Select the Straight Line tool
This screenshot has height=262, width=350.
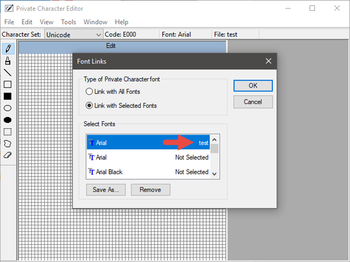click(x=8, y=72)
